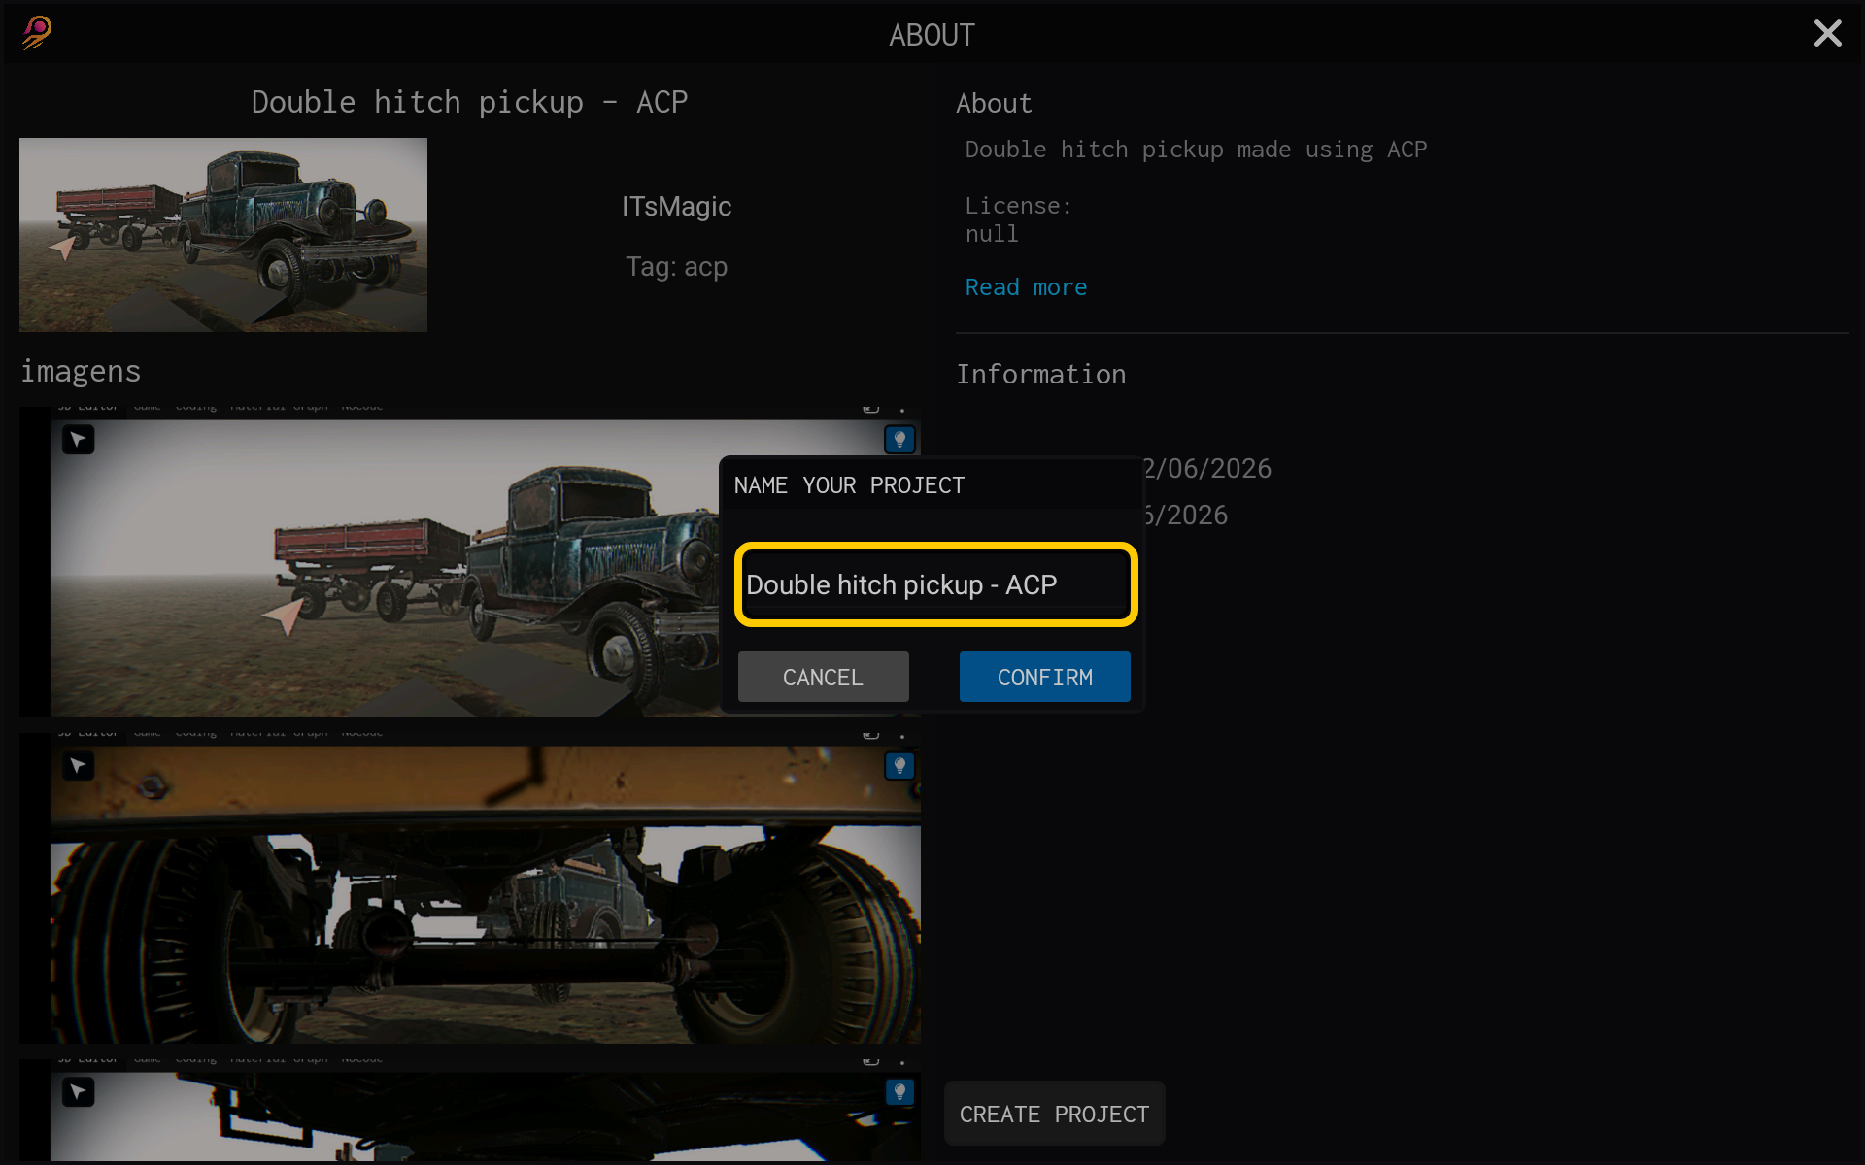This screenshot has height=1165, width=1865.
Task: Click the 'Information' section heading
Action: [x=1041, y=375]
